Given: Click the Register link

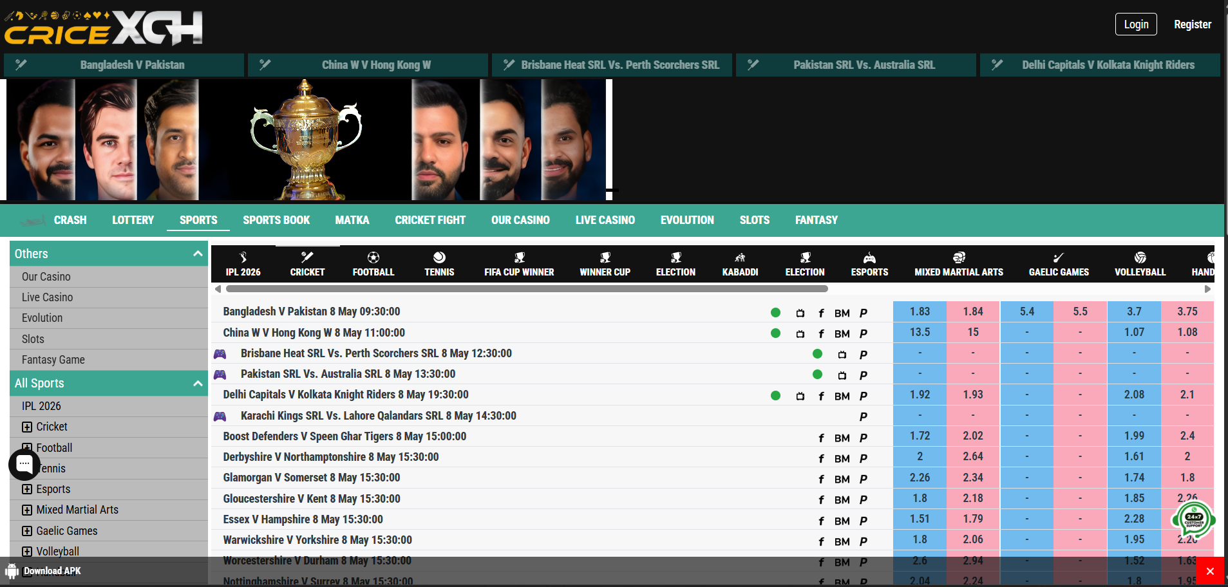Looking at the screenshot, I should [x=1193, y=24].
